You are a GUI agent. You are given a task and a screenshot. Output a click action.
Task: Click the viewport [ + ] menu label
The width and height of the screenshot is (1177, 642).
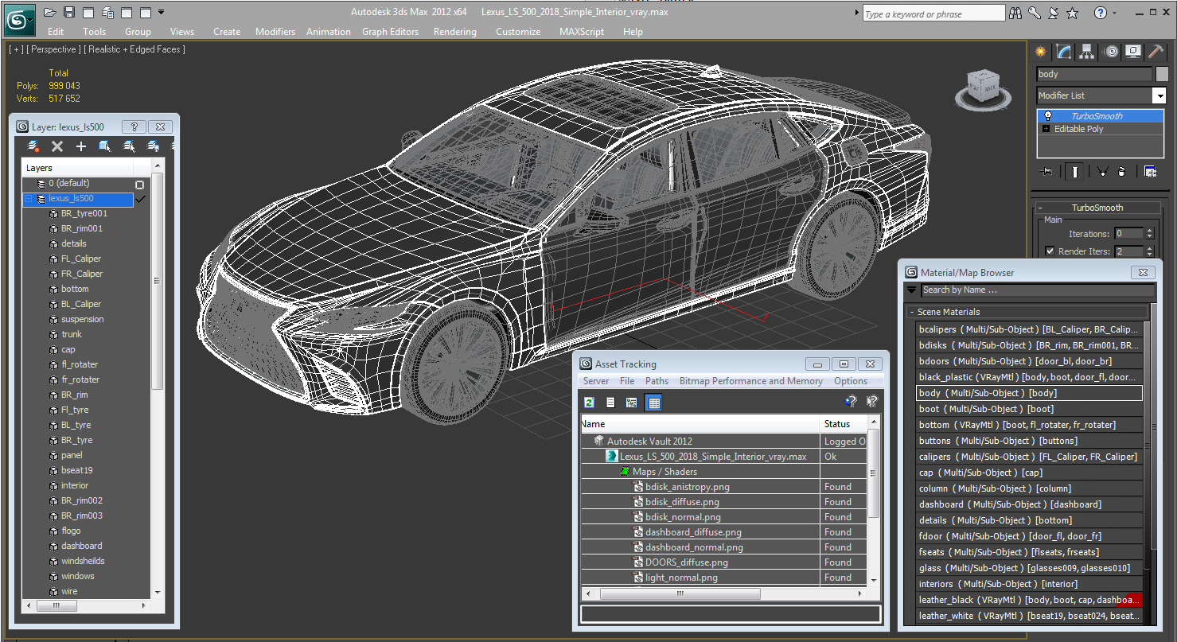pyautogui.click(x=15, y=49)
